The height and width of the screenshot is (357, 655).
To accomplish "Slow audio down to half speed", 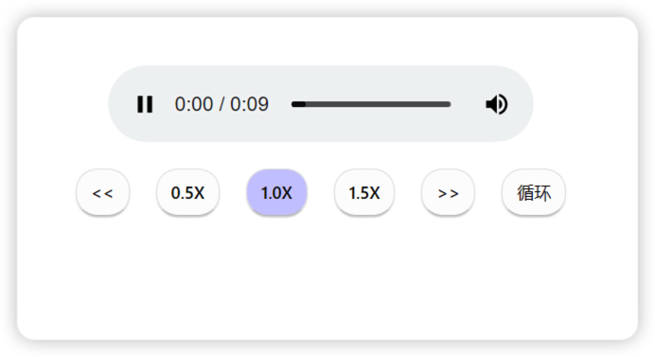I will (188, 192).
